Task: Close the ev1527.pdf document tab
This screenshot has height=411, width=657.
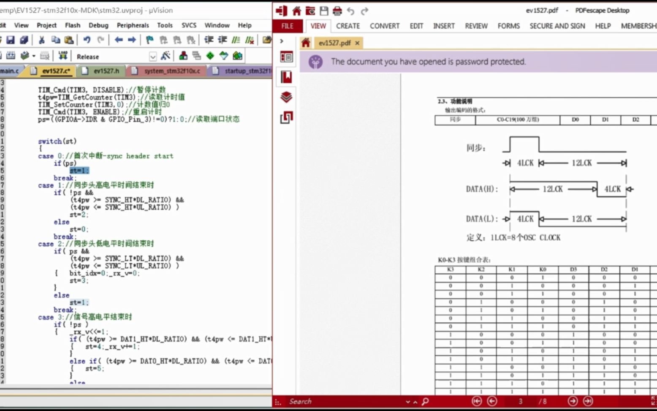Action: pos(357,43)
